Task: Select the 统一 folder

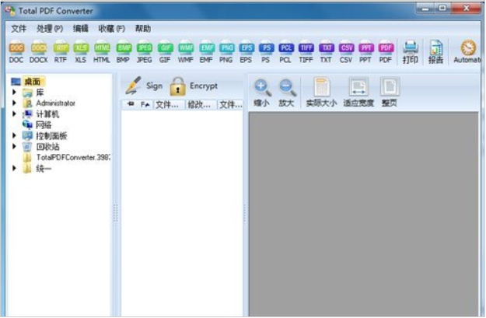Action: click(44, 169)
